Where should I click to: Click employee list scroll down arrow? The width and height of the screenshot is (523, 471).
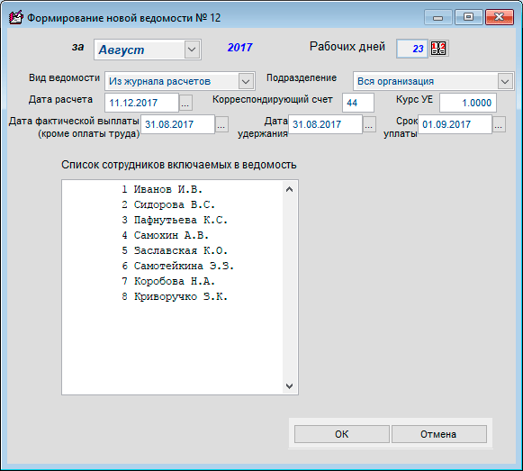[x=289, y=385]
